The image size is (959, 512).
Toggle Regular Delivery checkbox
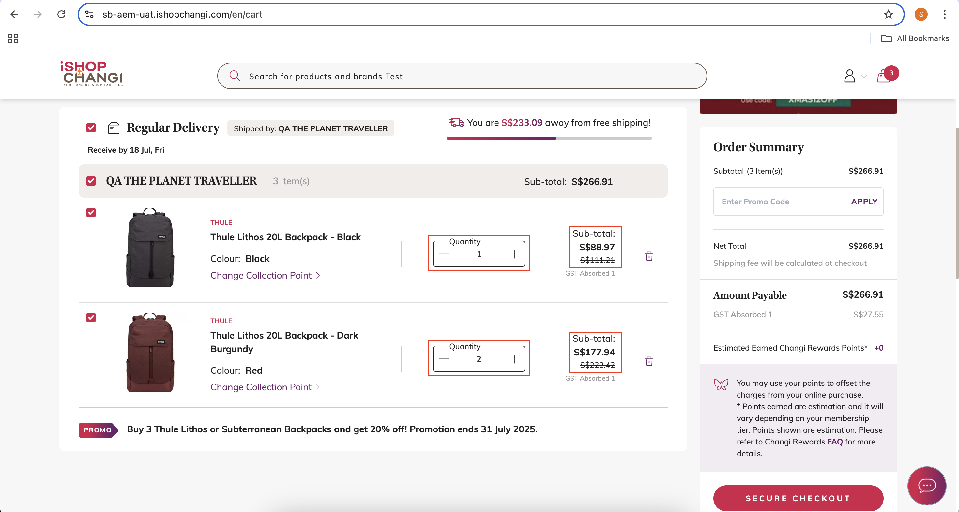tap(91, 128)
